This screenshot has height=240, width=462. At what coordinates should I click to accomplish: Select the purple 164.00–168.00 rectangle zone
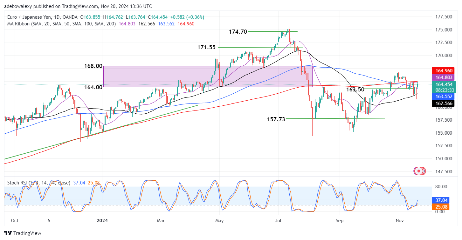(208, 77)
